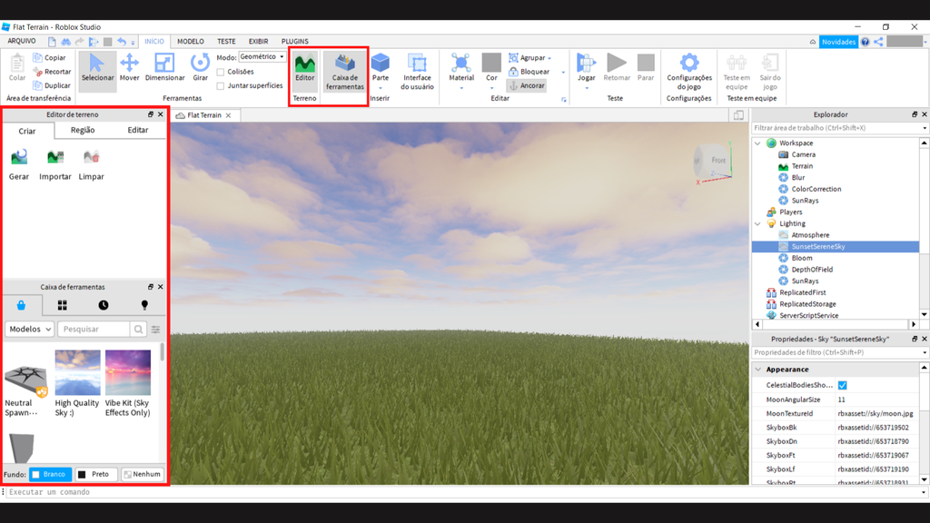Viewport: 930px width, 523px height.
Task: Toggle the Ancorar anchor button
Action: (x=527, y=85)
